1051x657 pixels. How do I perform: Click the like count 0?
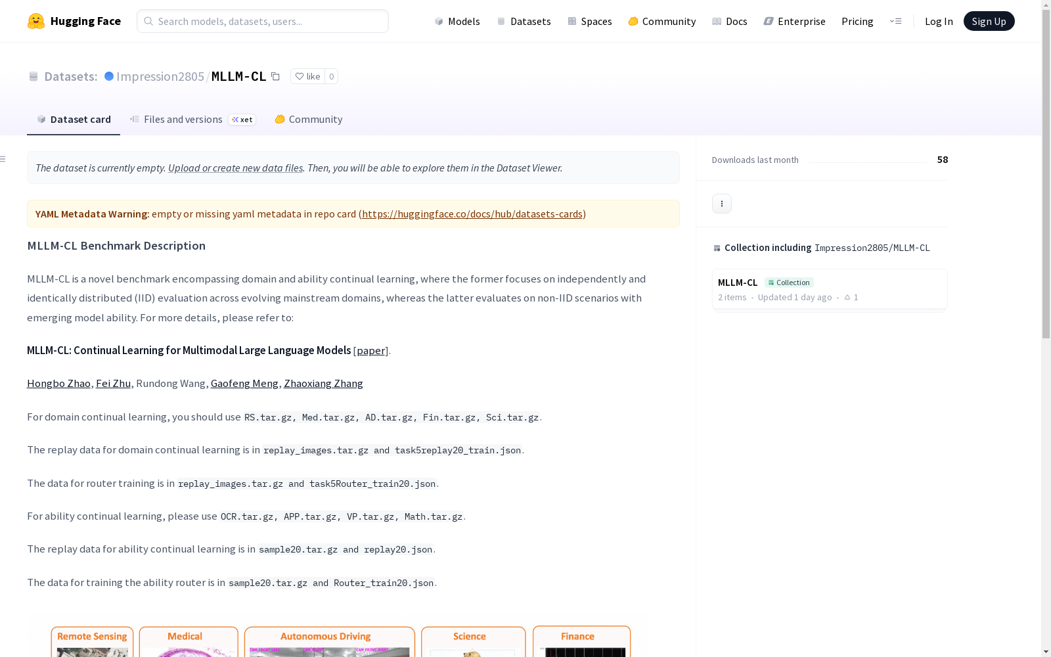[x=332, y=76]
